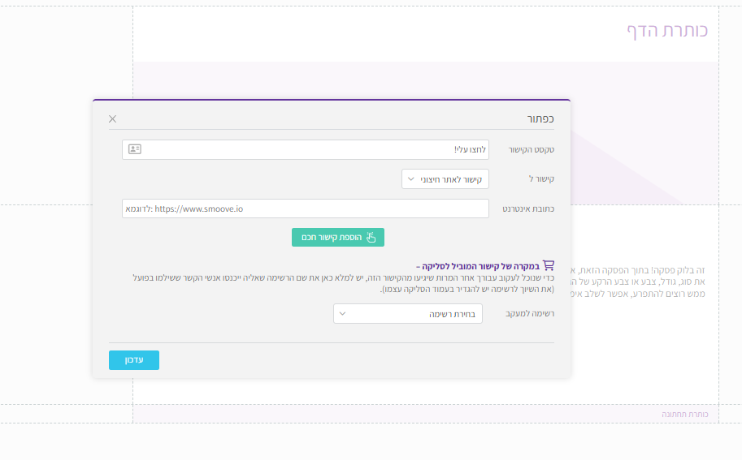Click the hand-pointer icon on smart link button
The width and height of the screenshot is (742, 460).
click(371, 237)
